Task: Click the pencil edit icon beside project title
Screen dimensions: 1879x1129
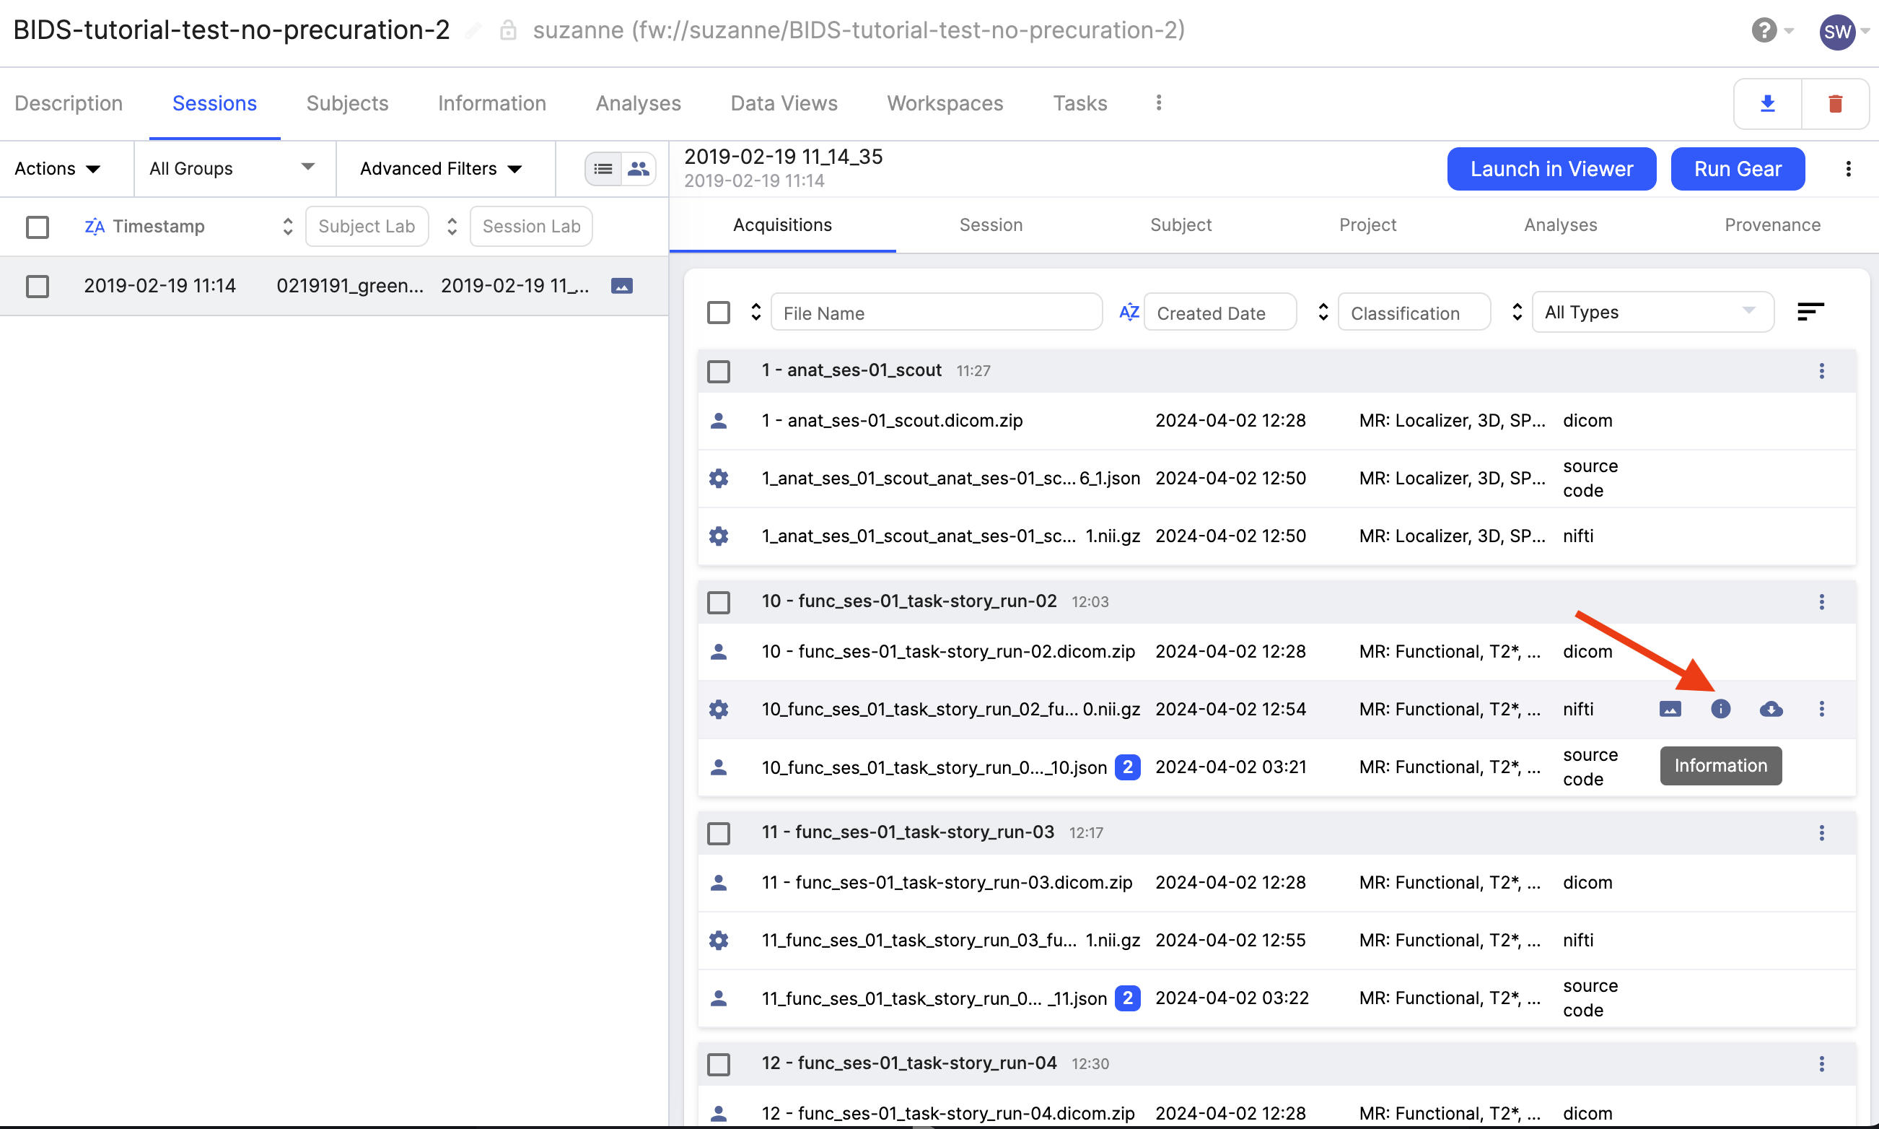Action: tap(473, 30)
